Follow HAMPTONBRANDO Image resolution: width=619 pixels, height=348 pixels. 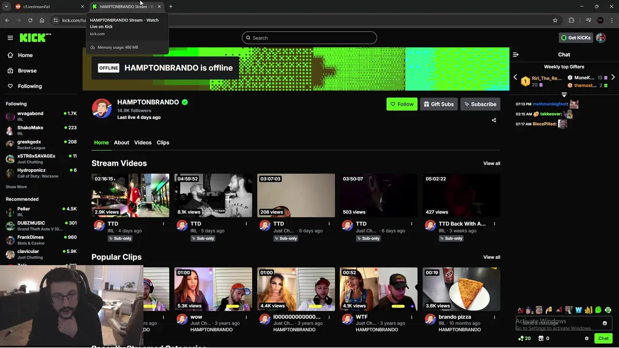click(x=401, y=104)
